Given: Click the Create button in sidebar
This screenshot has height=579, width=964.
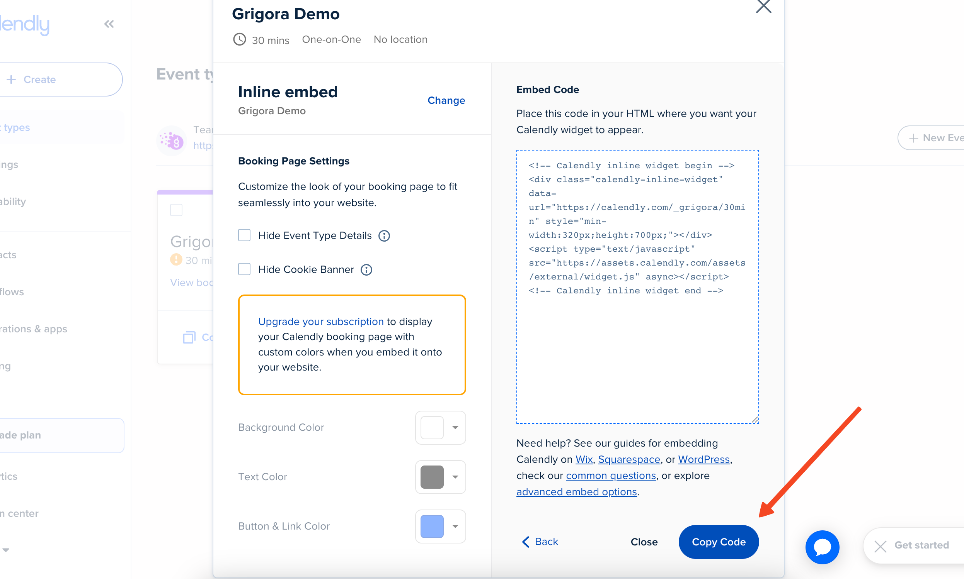Looking at the screenshot, I should coord(61,80).
